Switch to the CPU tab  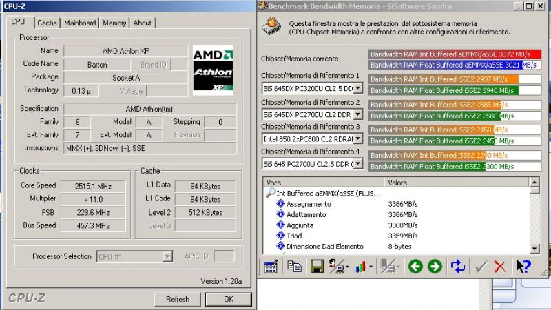tap(19, 22)
